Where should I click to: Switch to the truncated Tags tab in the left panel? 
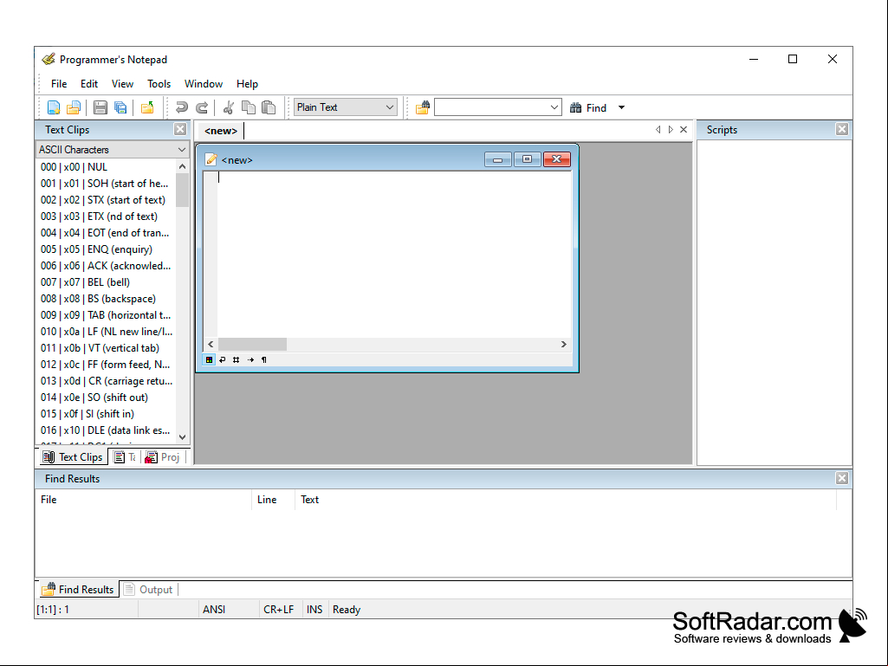coord(125,457)
